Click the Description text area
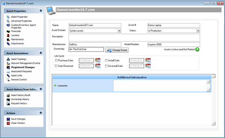The width and height of the screenshot is (225, 138). [x=134, y=38]
